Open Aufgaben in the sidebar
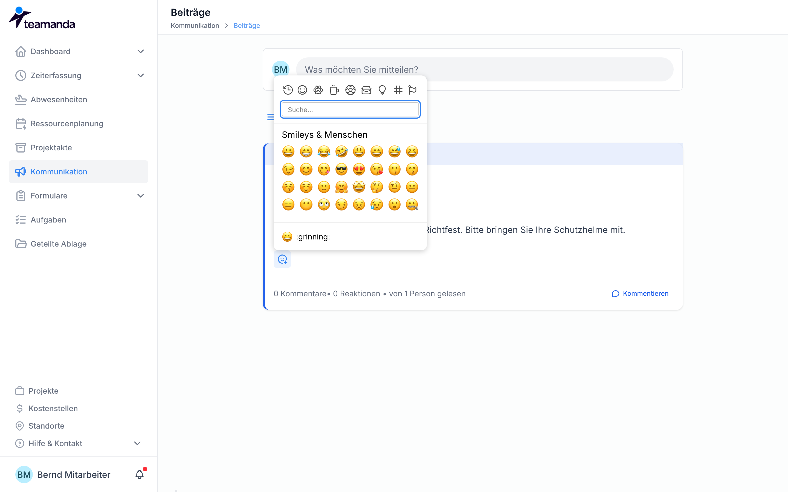This screenshot has width=788, height=492. click(79, 220)
